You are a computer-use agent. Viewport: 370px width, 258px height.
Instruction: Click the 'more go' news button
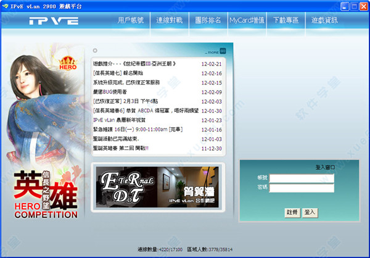(215, 51)
